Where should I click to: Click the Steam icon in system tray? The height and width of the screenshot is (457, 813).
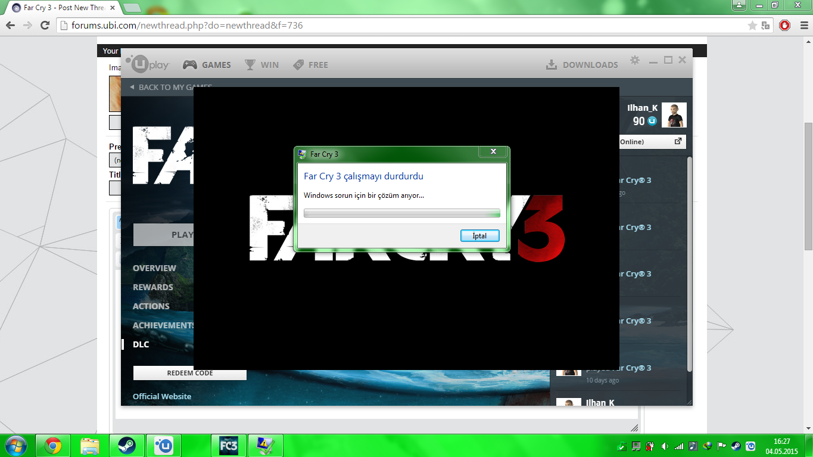736,446
